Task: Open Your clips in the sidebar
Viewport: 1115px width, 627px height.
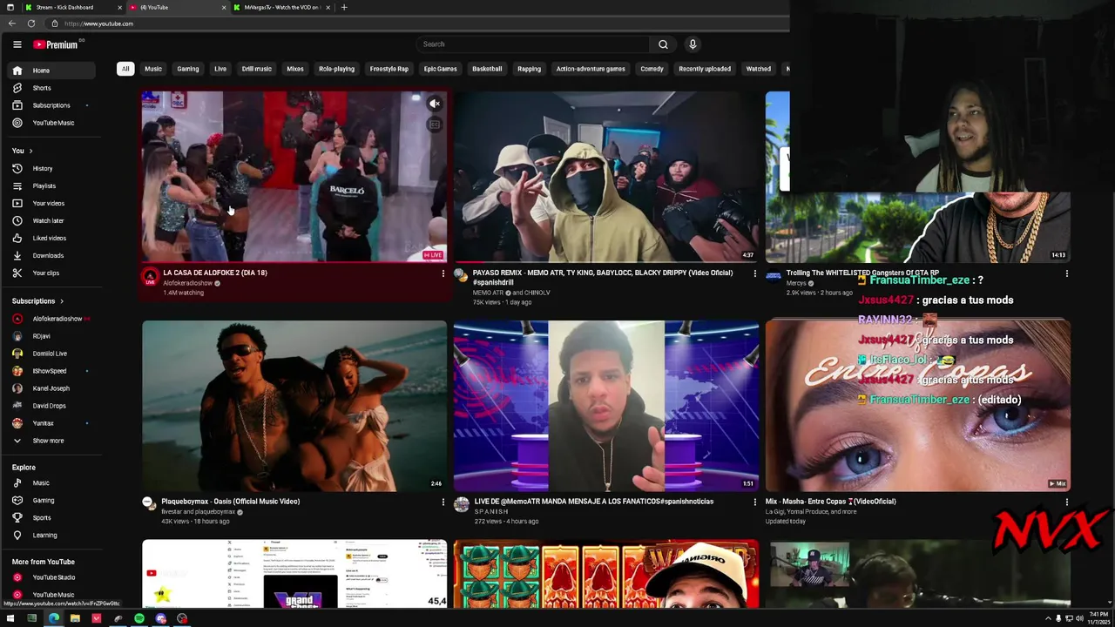Action: point(51,273)
